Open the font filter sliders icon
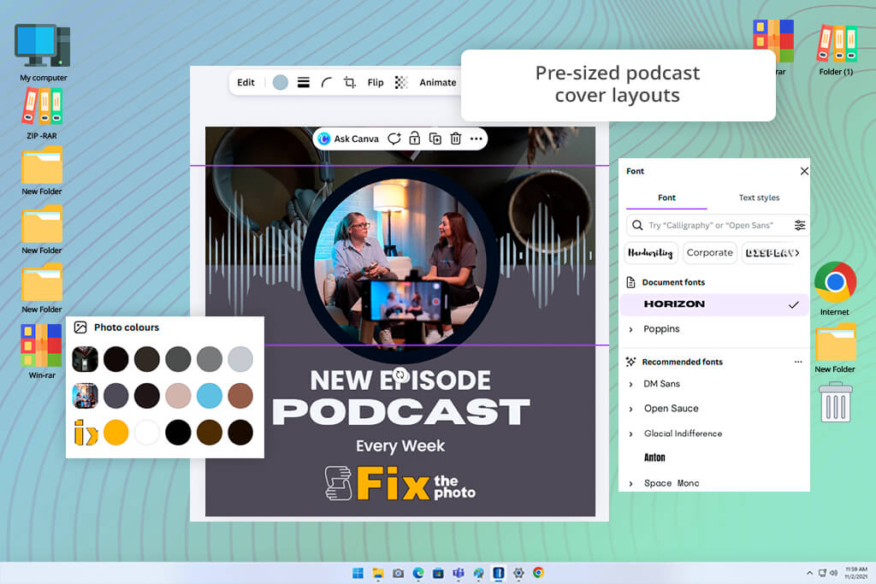This screenshot has height=584, width=876. pos(800,225)
